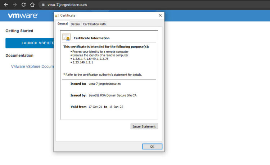Click the certificate ribbon icon
Image resolution: width=270 pixels, height=165 pixels.
point(67,37)
